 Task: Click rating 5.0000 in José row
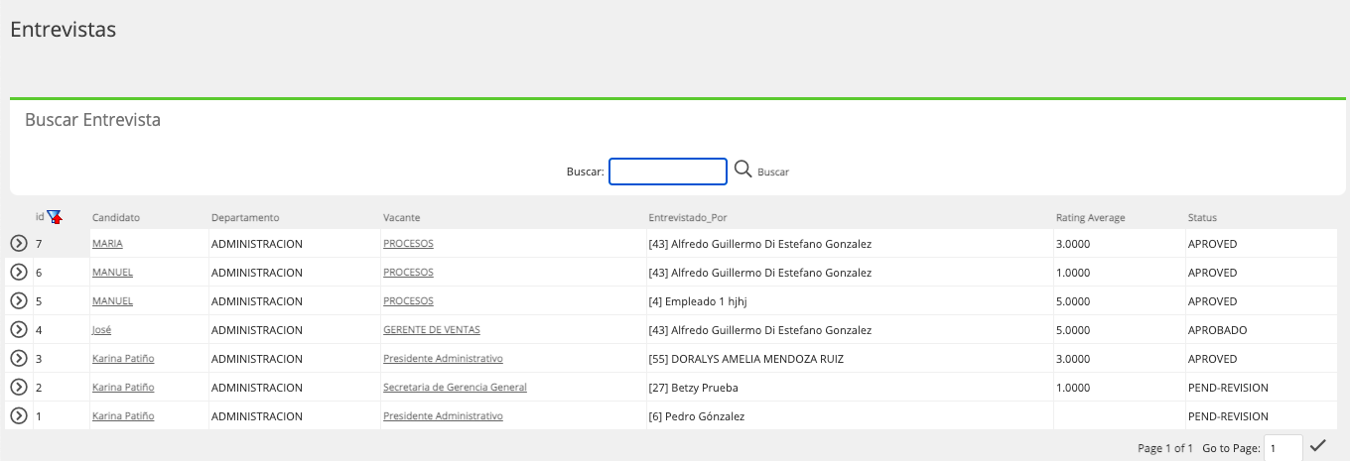tap(1073, 330)
